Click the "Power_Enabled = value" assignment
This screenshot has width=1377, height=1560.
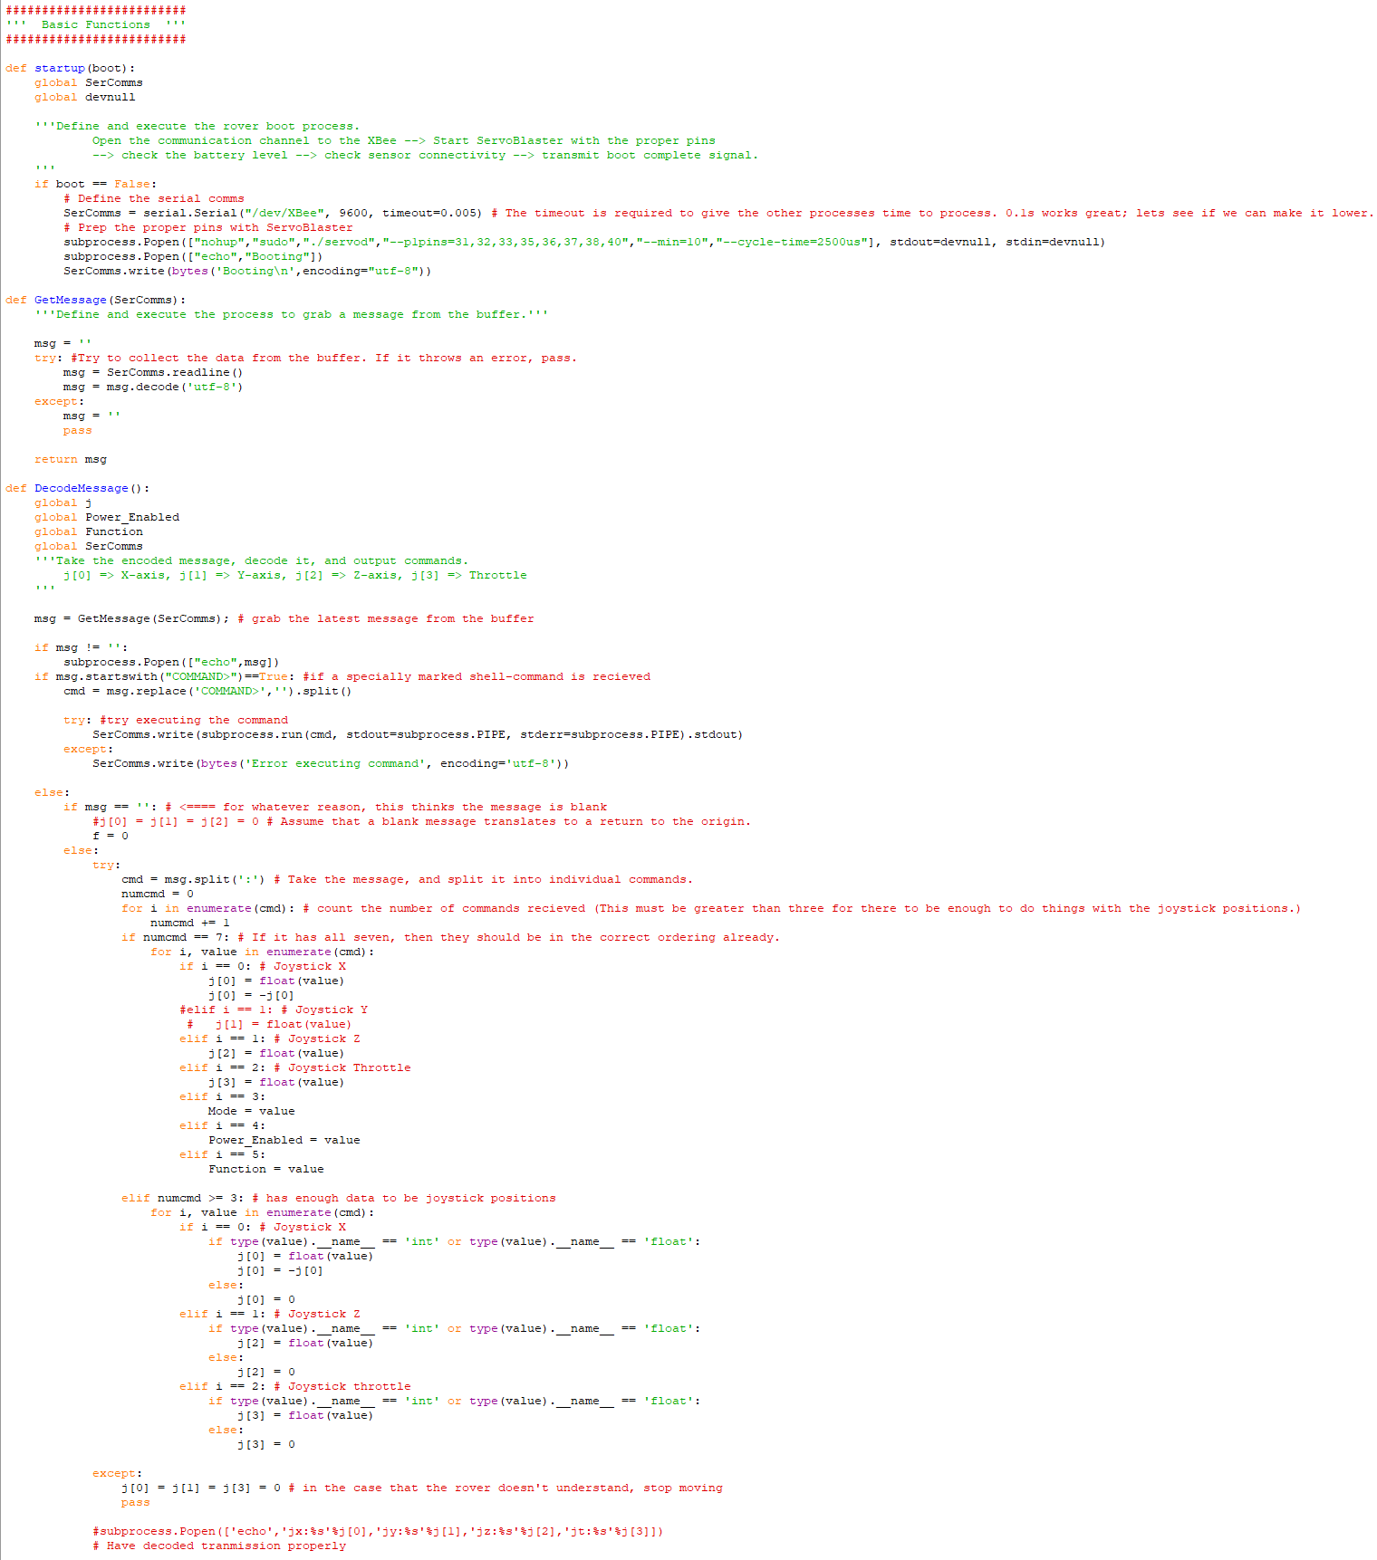[x=284, y=1140]
